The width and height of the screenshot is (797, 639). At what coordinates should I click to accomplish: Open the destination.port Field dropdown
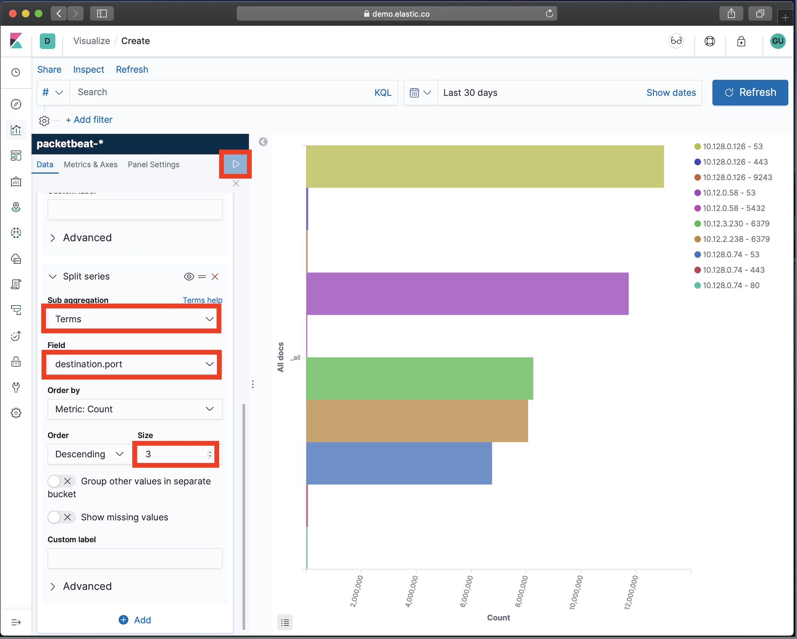135,364
